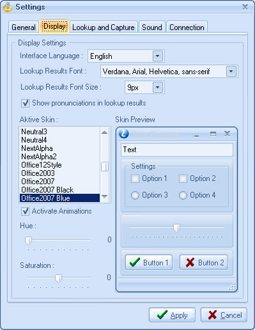
Task: Click Button 1 in Skin Preview
Action: pyautogui.click(x=149, y=262)
